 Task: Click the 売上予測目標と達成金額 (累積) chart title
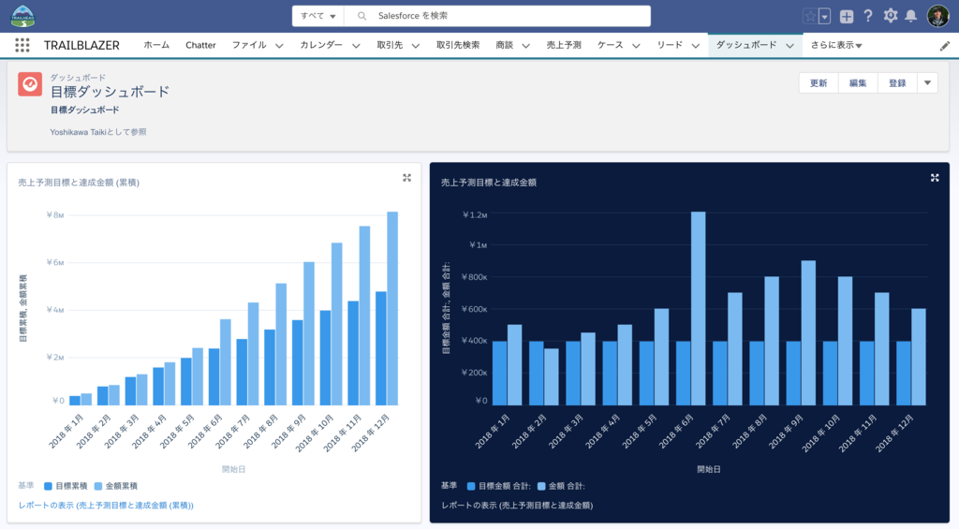79,183
